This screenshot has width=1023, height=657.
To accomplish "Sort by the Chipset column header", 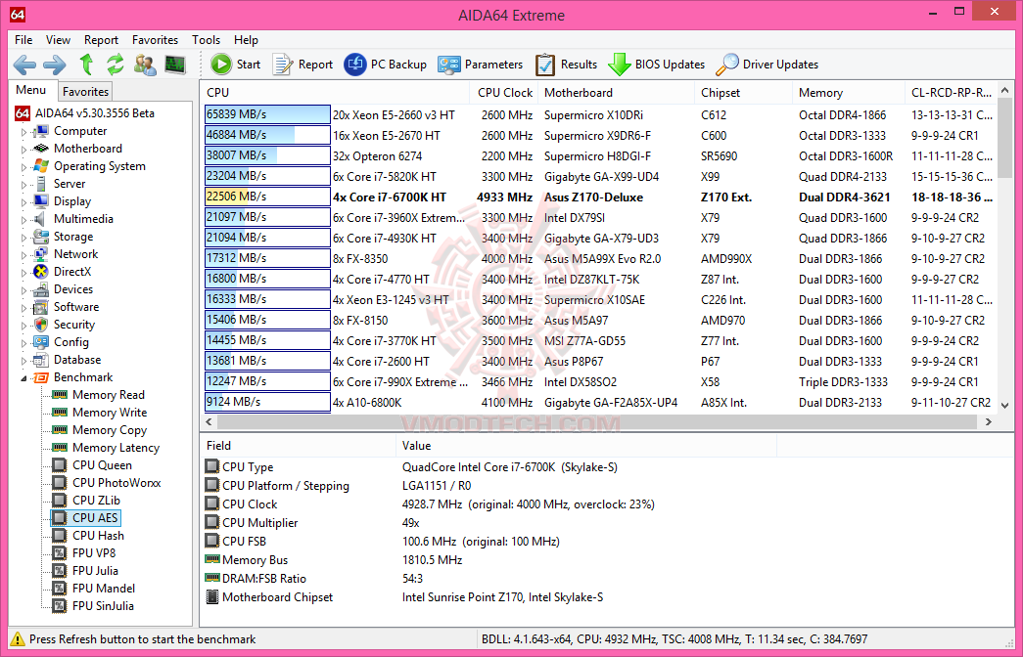I will coord(743,93).
